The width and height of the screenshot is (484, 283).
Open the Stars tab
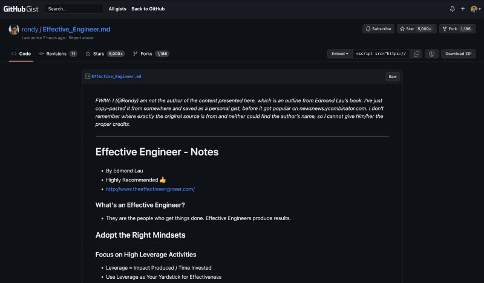[x=105, y=54]
